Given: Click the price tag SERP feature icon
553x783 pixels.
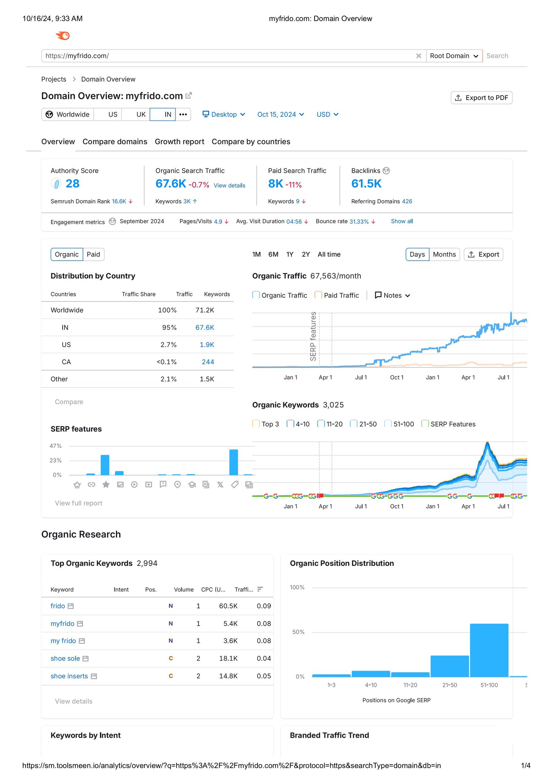Looking at the screenshot, I should (x=235, y=485).
